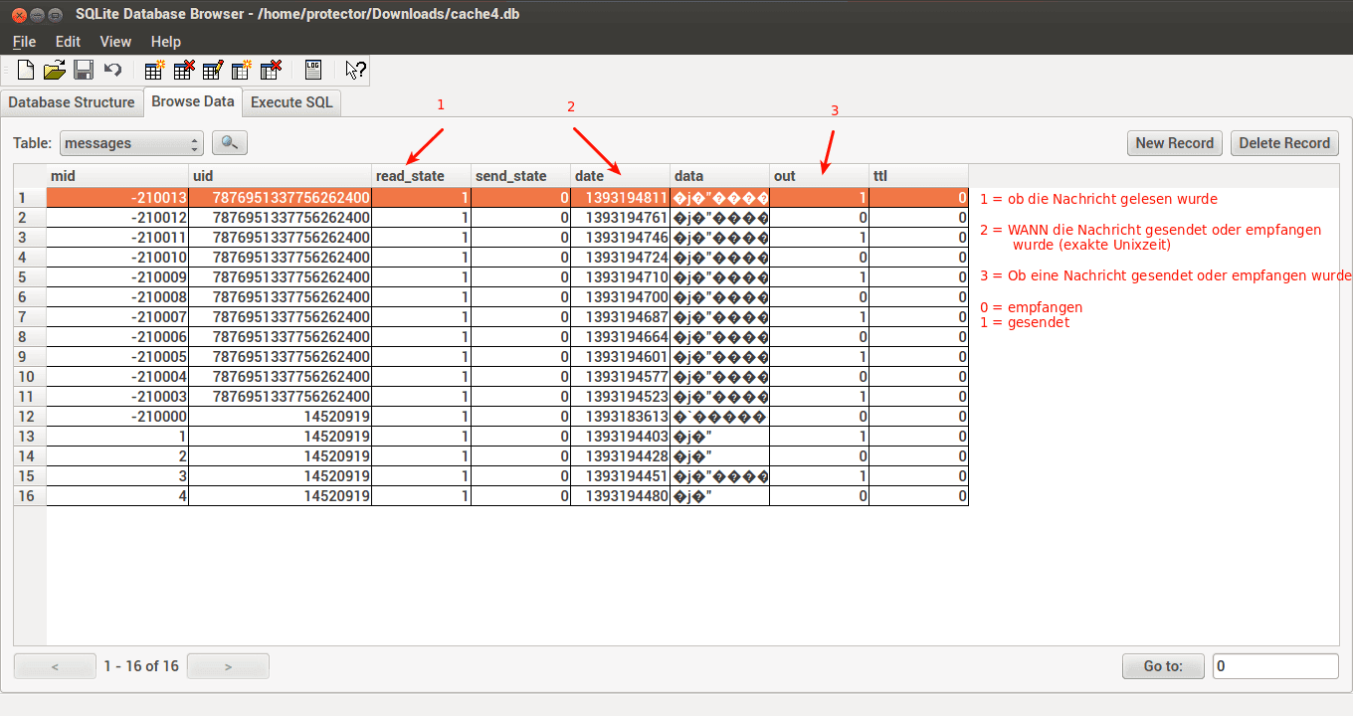
Task: Select row header number 1
Action: point(30,198)
